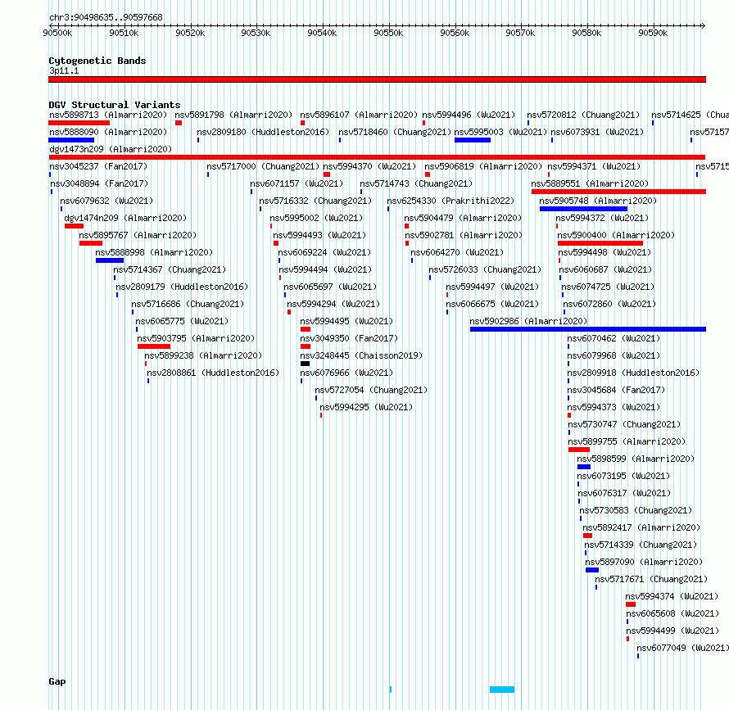The height and width of the screenshot is (710, 729).
Task: Click variant label nsv5898713 (Almarri2020)
Action: click(108, 115)
